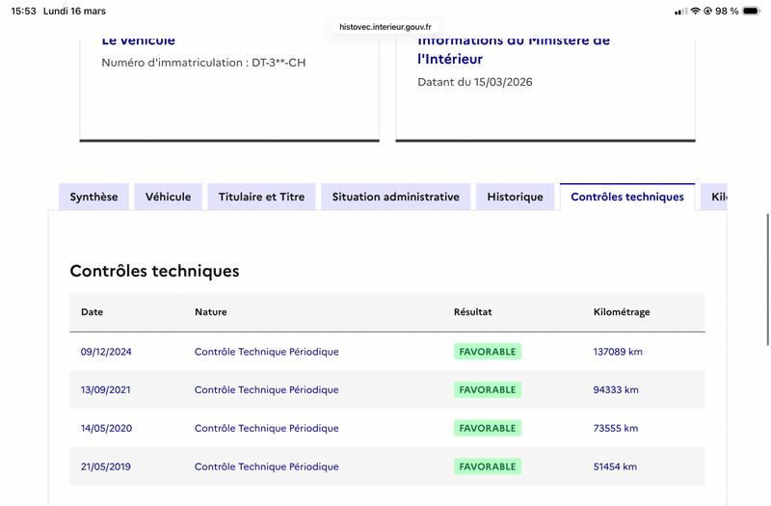The height and width of the screenshot is (506, 771).
Task: Click the 13/09/2021 inspection date
Action: click(x=106, y=390)
